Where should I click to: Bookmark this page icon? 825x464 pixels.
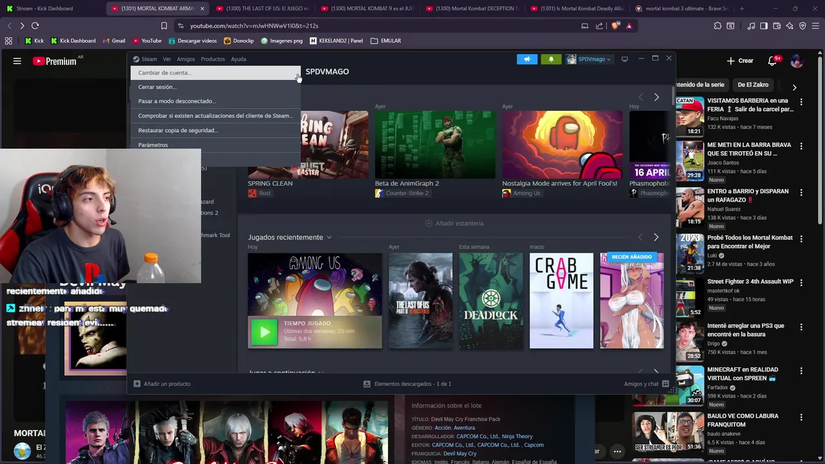pos(164,26)
